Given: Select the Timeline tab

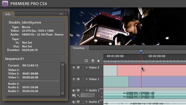Looking at the screenshot, I should click(79, 48).
